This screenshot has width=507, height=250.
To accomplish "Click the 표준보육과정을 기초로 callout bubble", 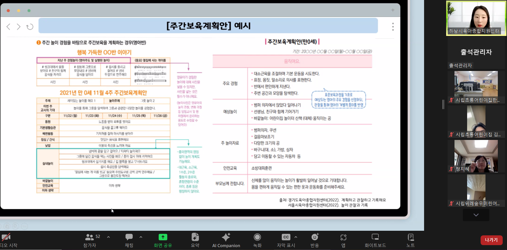I will [x=339, y=99].
